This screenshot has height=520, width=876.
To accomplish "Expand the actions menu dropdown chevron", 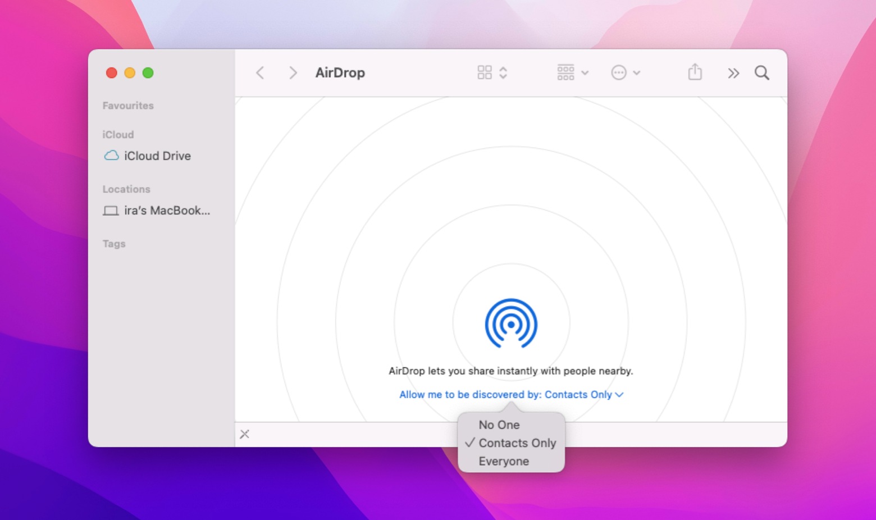I will tap(637, 72).
